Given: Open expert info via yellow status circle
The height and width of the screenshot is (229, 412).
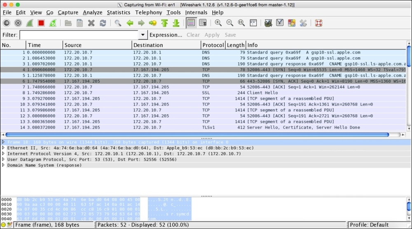Looking at the screenshot, I should click(3, 225).
